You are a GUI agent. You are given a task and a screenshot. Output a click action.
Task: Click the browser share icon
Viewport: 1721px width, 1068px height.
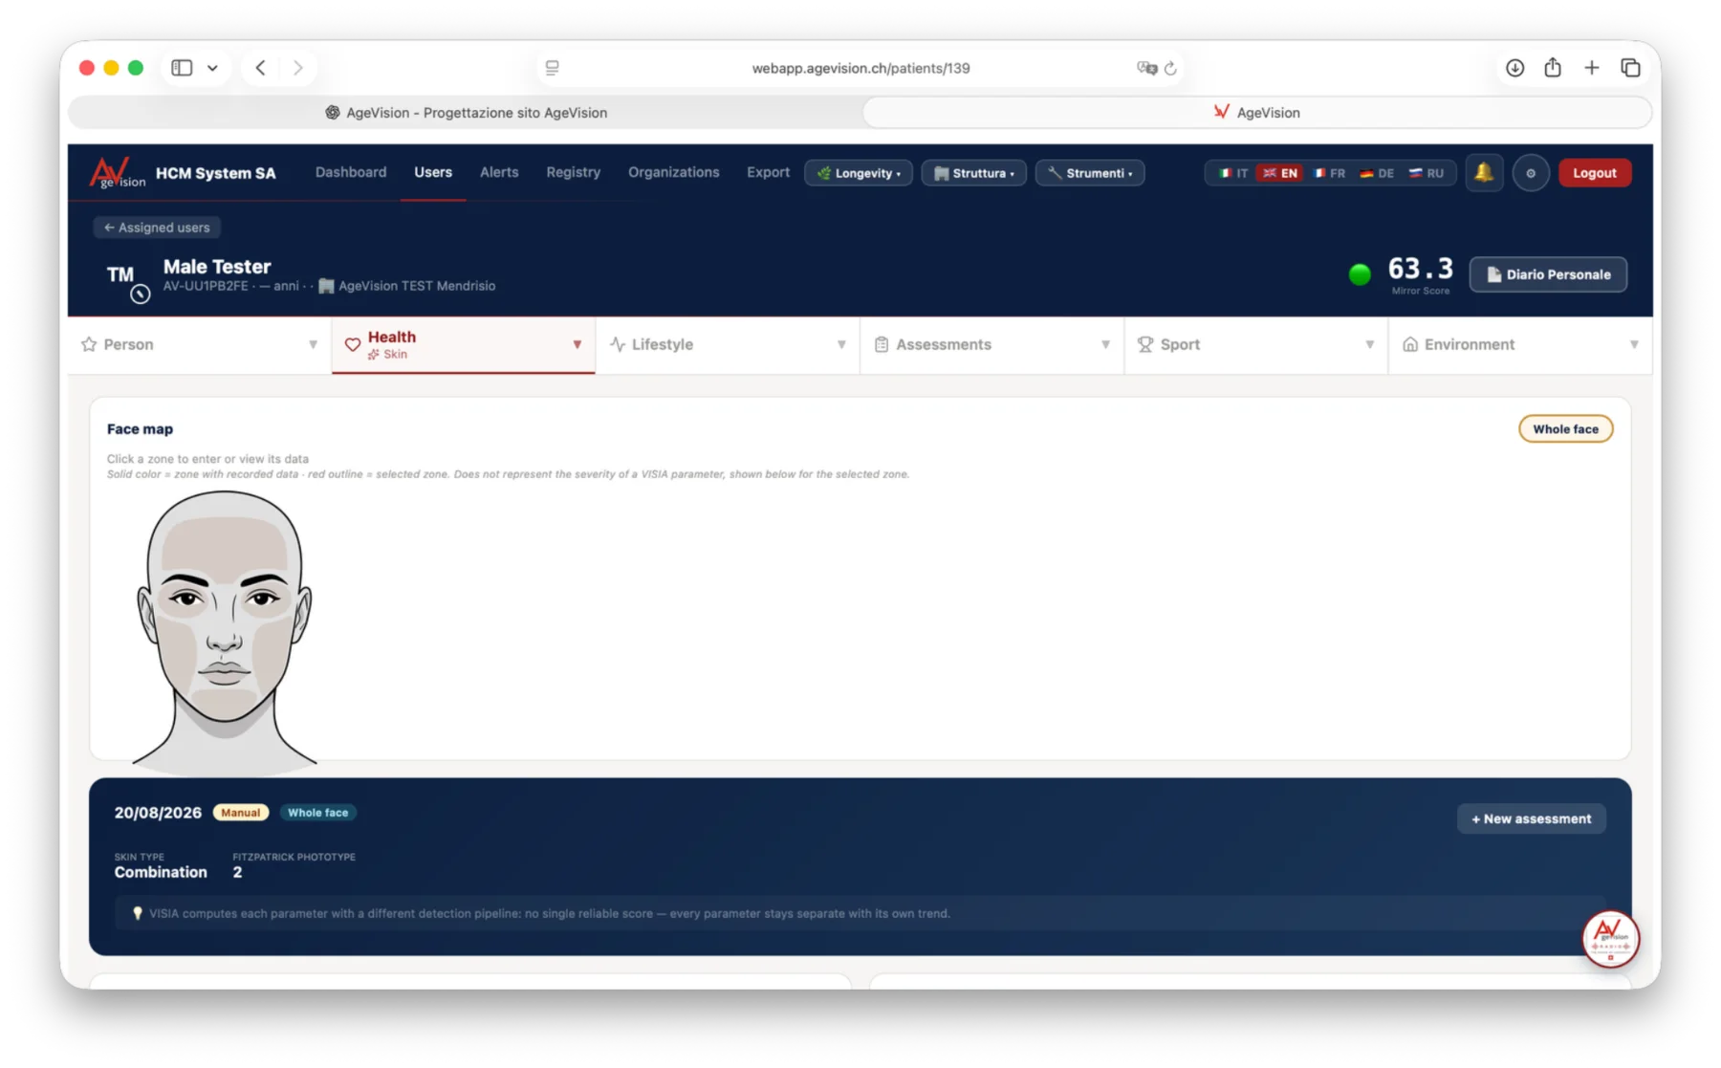pyautogui.click(x=1553, y=68)
